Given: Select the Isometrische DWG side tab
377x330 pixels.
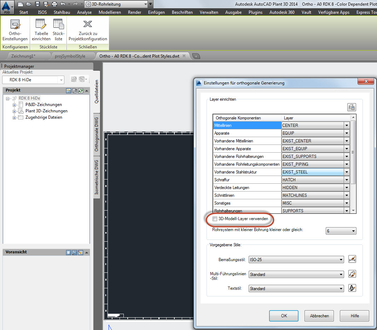Looking at the screenshot, I should (97, 177).
